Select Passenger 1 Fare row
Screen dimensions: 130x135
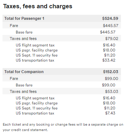point(62,26)
